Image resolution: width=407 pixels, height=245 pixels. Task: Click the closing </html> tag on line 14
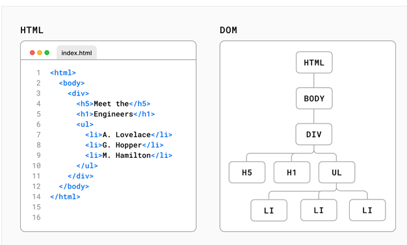click(65, 197)
